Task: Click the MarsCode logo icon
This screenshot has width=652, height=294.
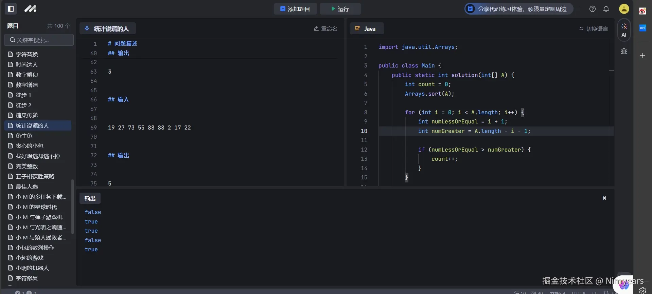Action: (x=30, y=9)
